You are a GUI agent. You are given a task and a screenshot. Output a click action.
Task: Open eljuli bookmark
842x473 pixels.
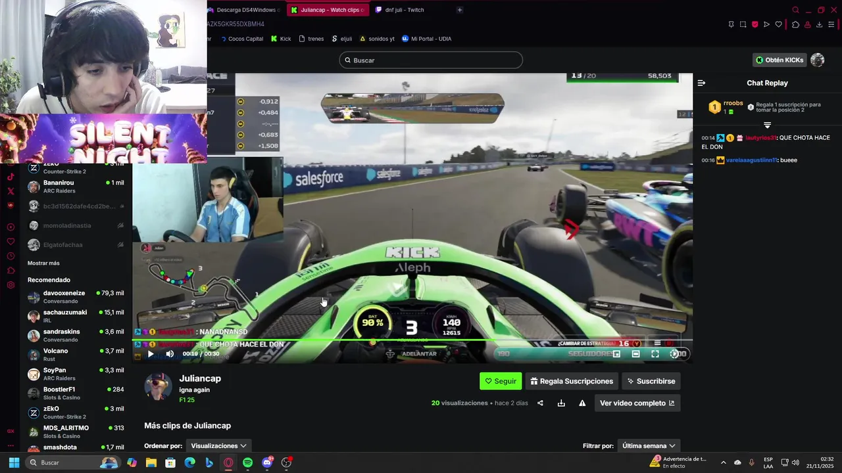342,39
